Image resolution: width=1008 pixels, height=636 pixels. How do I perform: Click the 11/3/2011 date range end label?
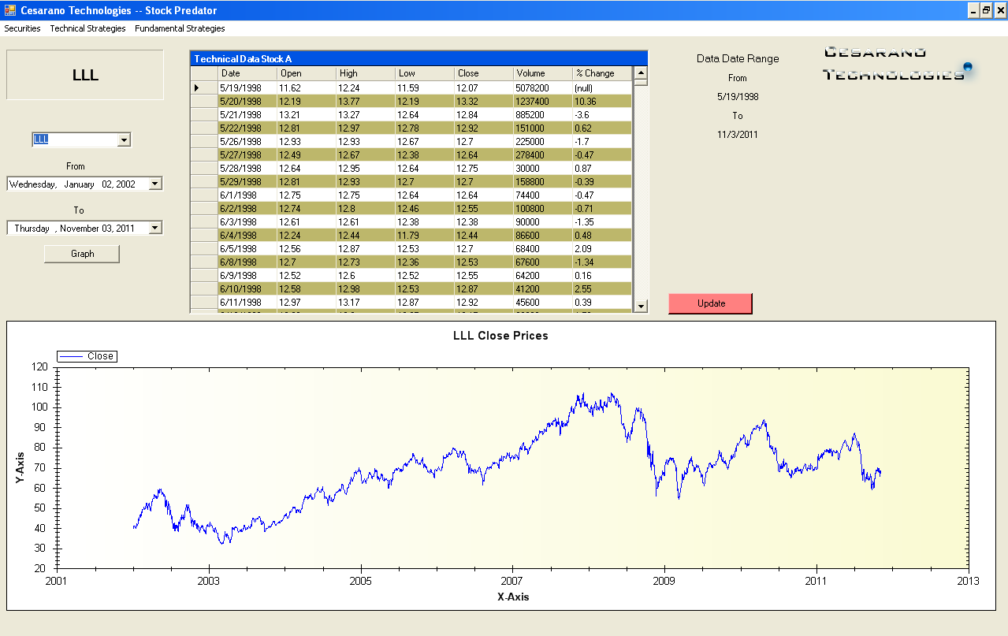tap(738, 134)
